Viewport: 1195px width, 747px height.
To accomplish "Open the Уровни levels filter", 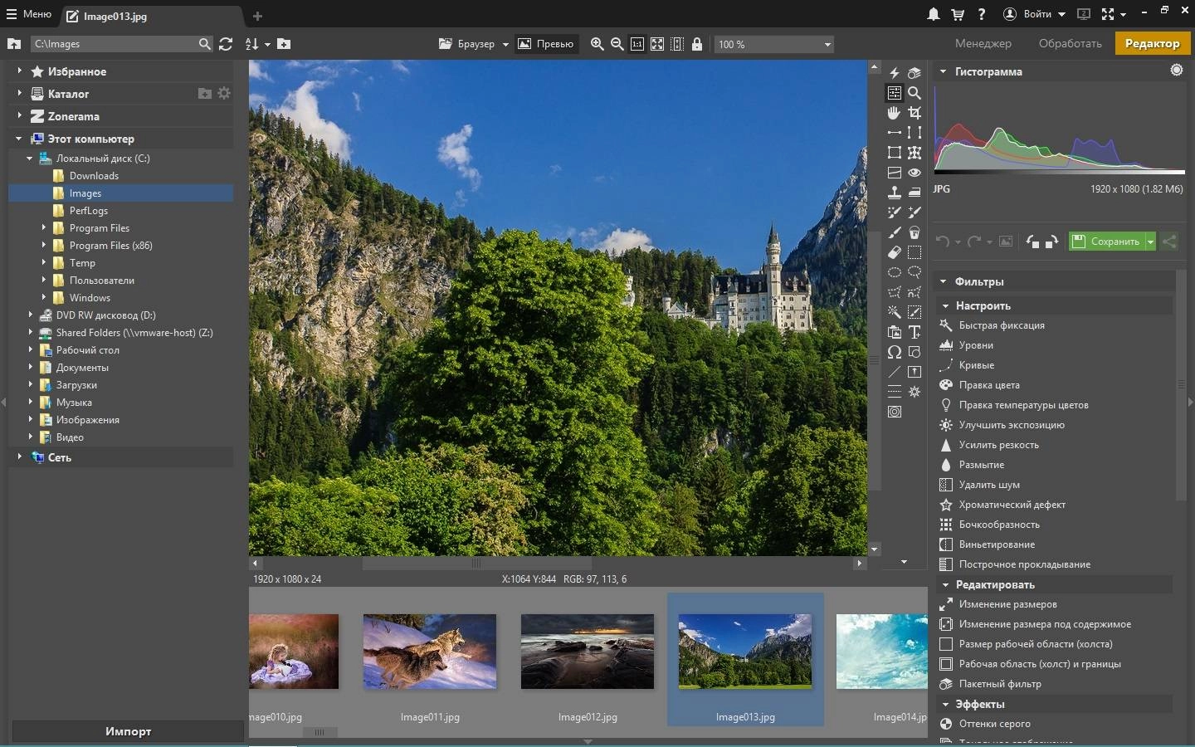I will click(x=976, y=345).
